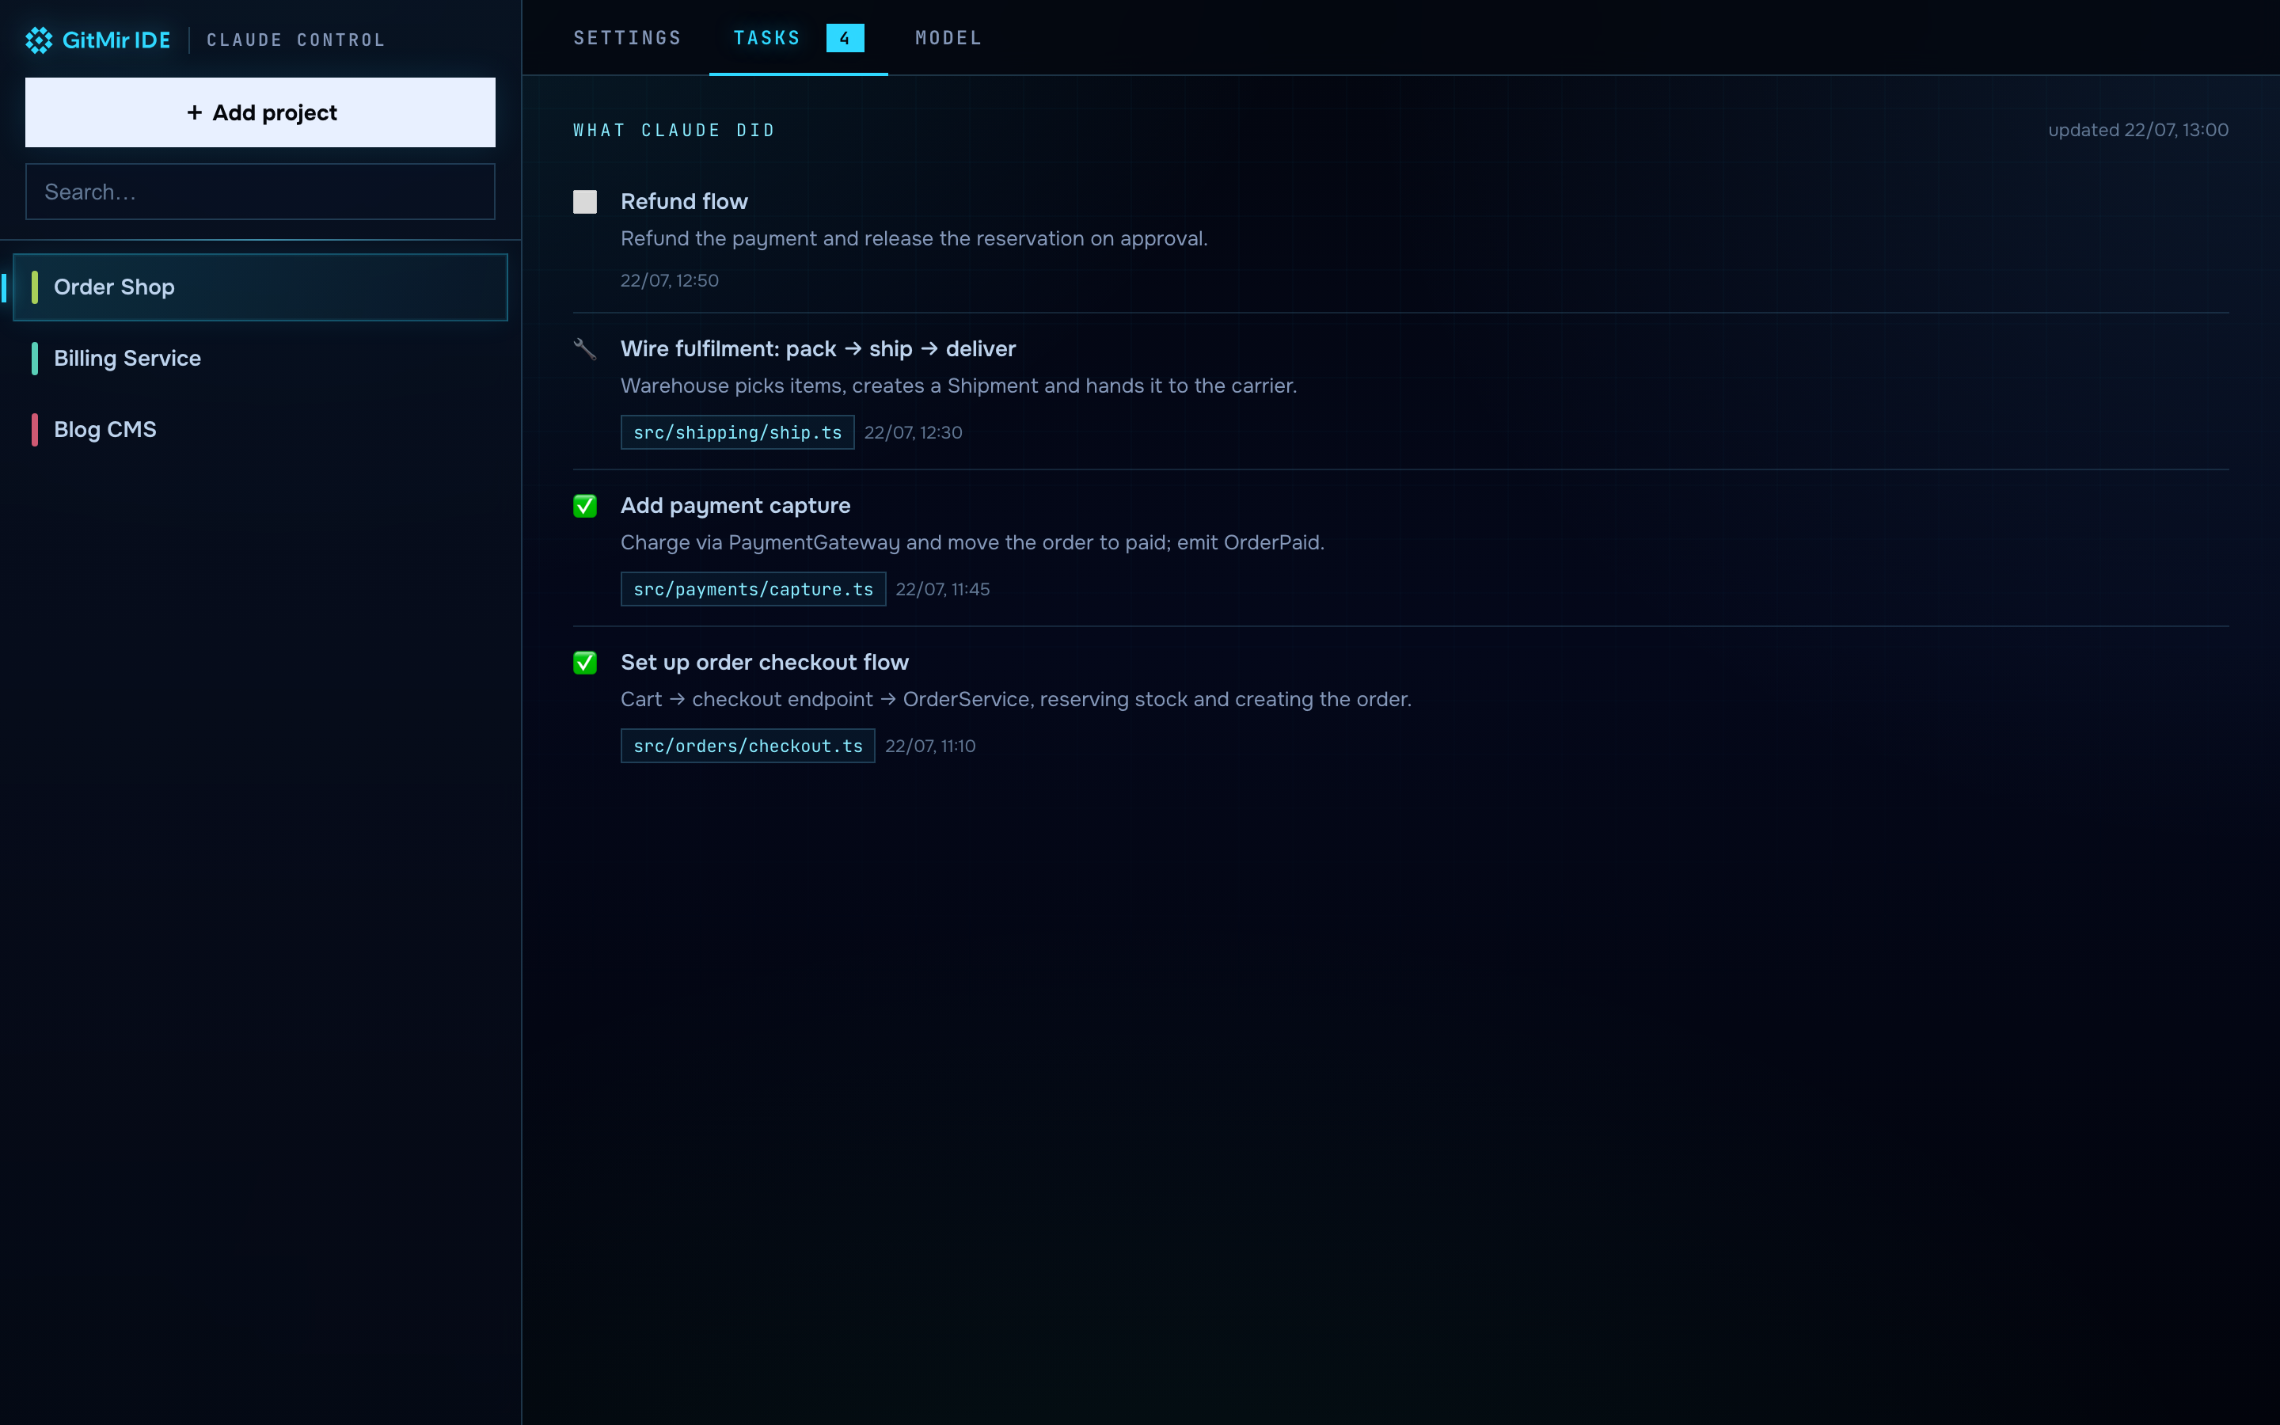
Task: Focus the Search input field
Action: pyautogui.click(x=260, y=192)
